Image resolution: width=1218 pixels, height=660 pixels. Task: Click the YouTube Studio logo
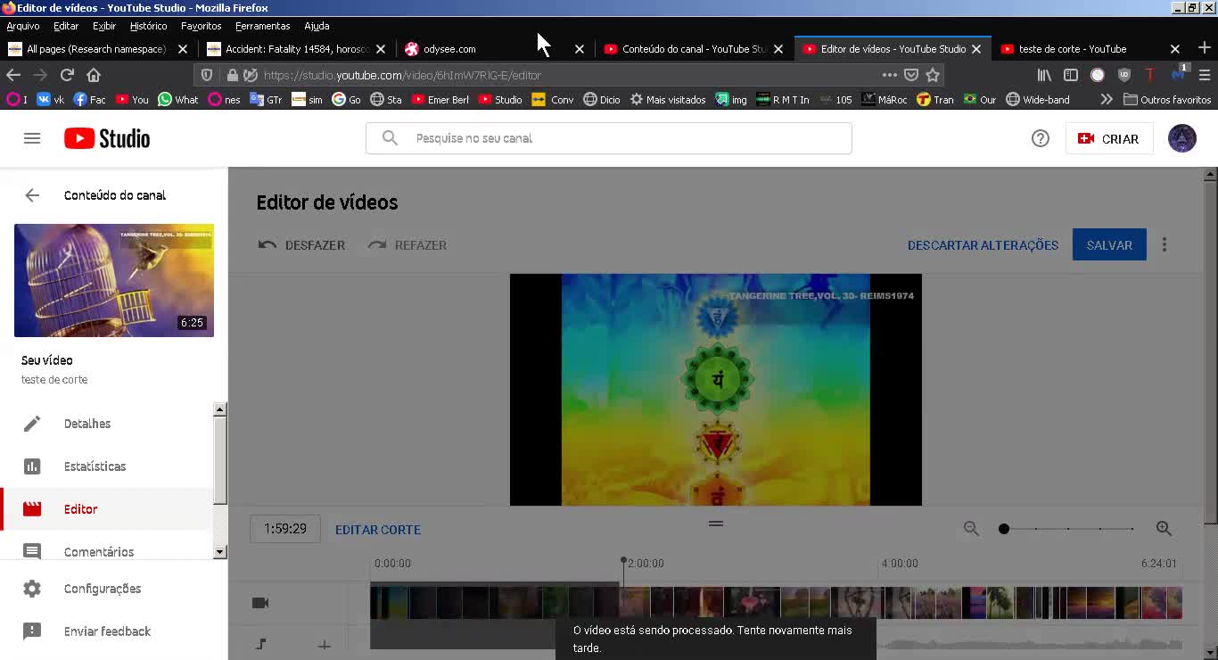click(107, 138)
